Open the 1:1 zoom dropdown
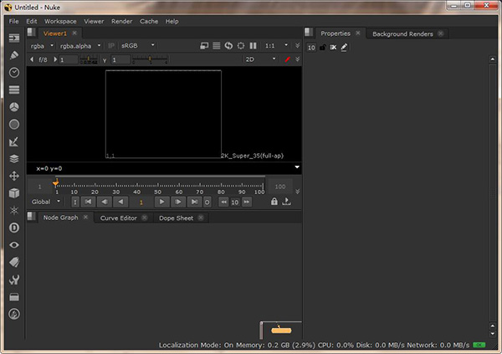Image resolution: width=502 pixels, height=354 pixels. (276, 46)
